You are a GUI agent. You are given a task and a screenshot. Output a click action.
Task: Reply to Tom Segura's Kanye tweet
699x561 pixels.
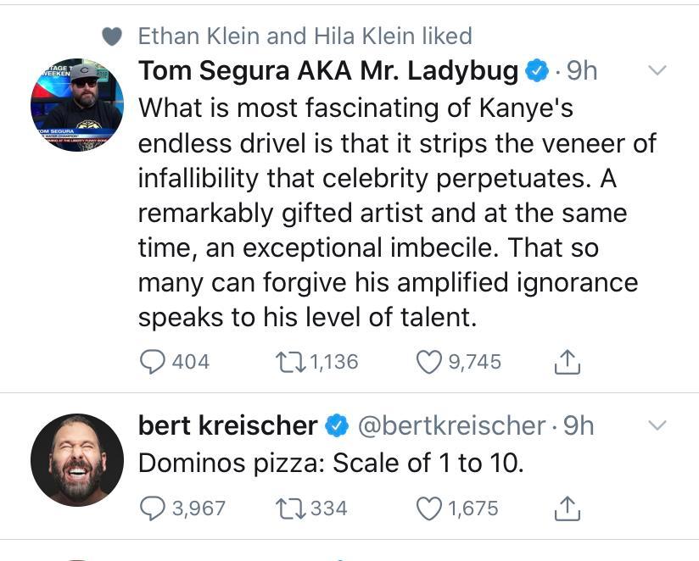click(152, 362)
